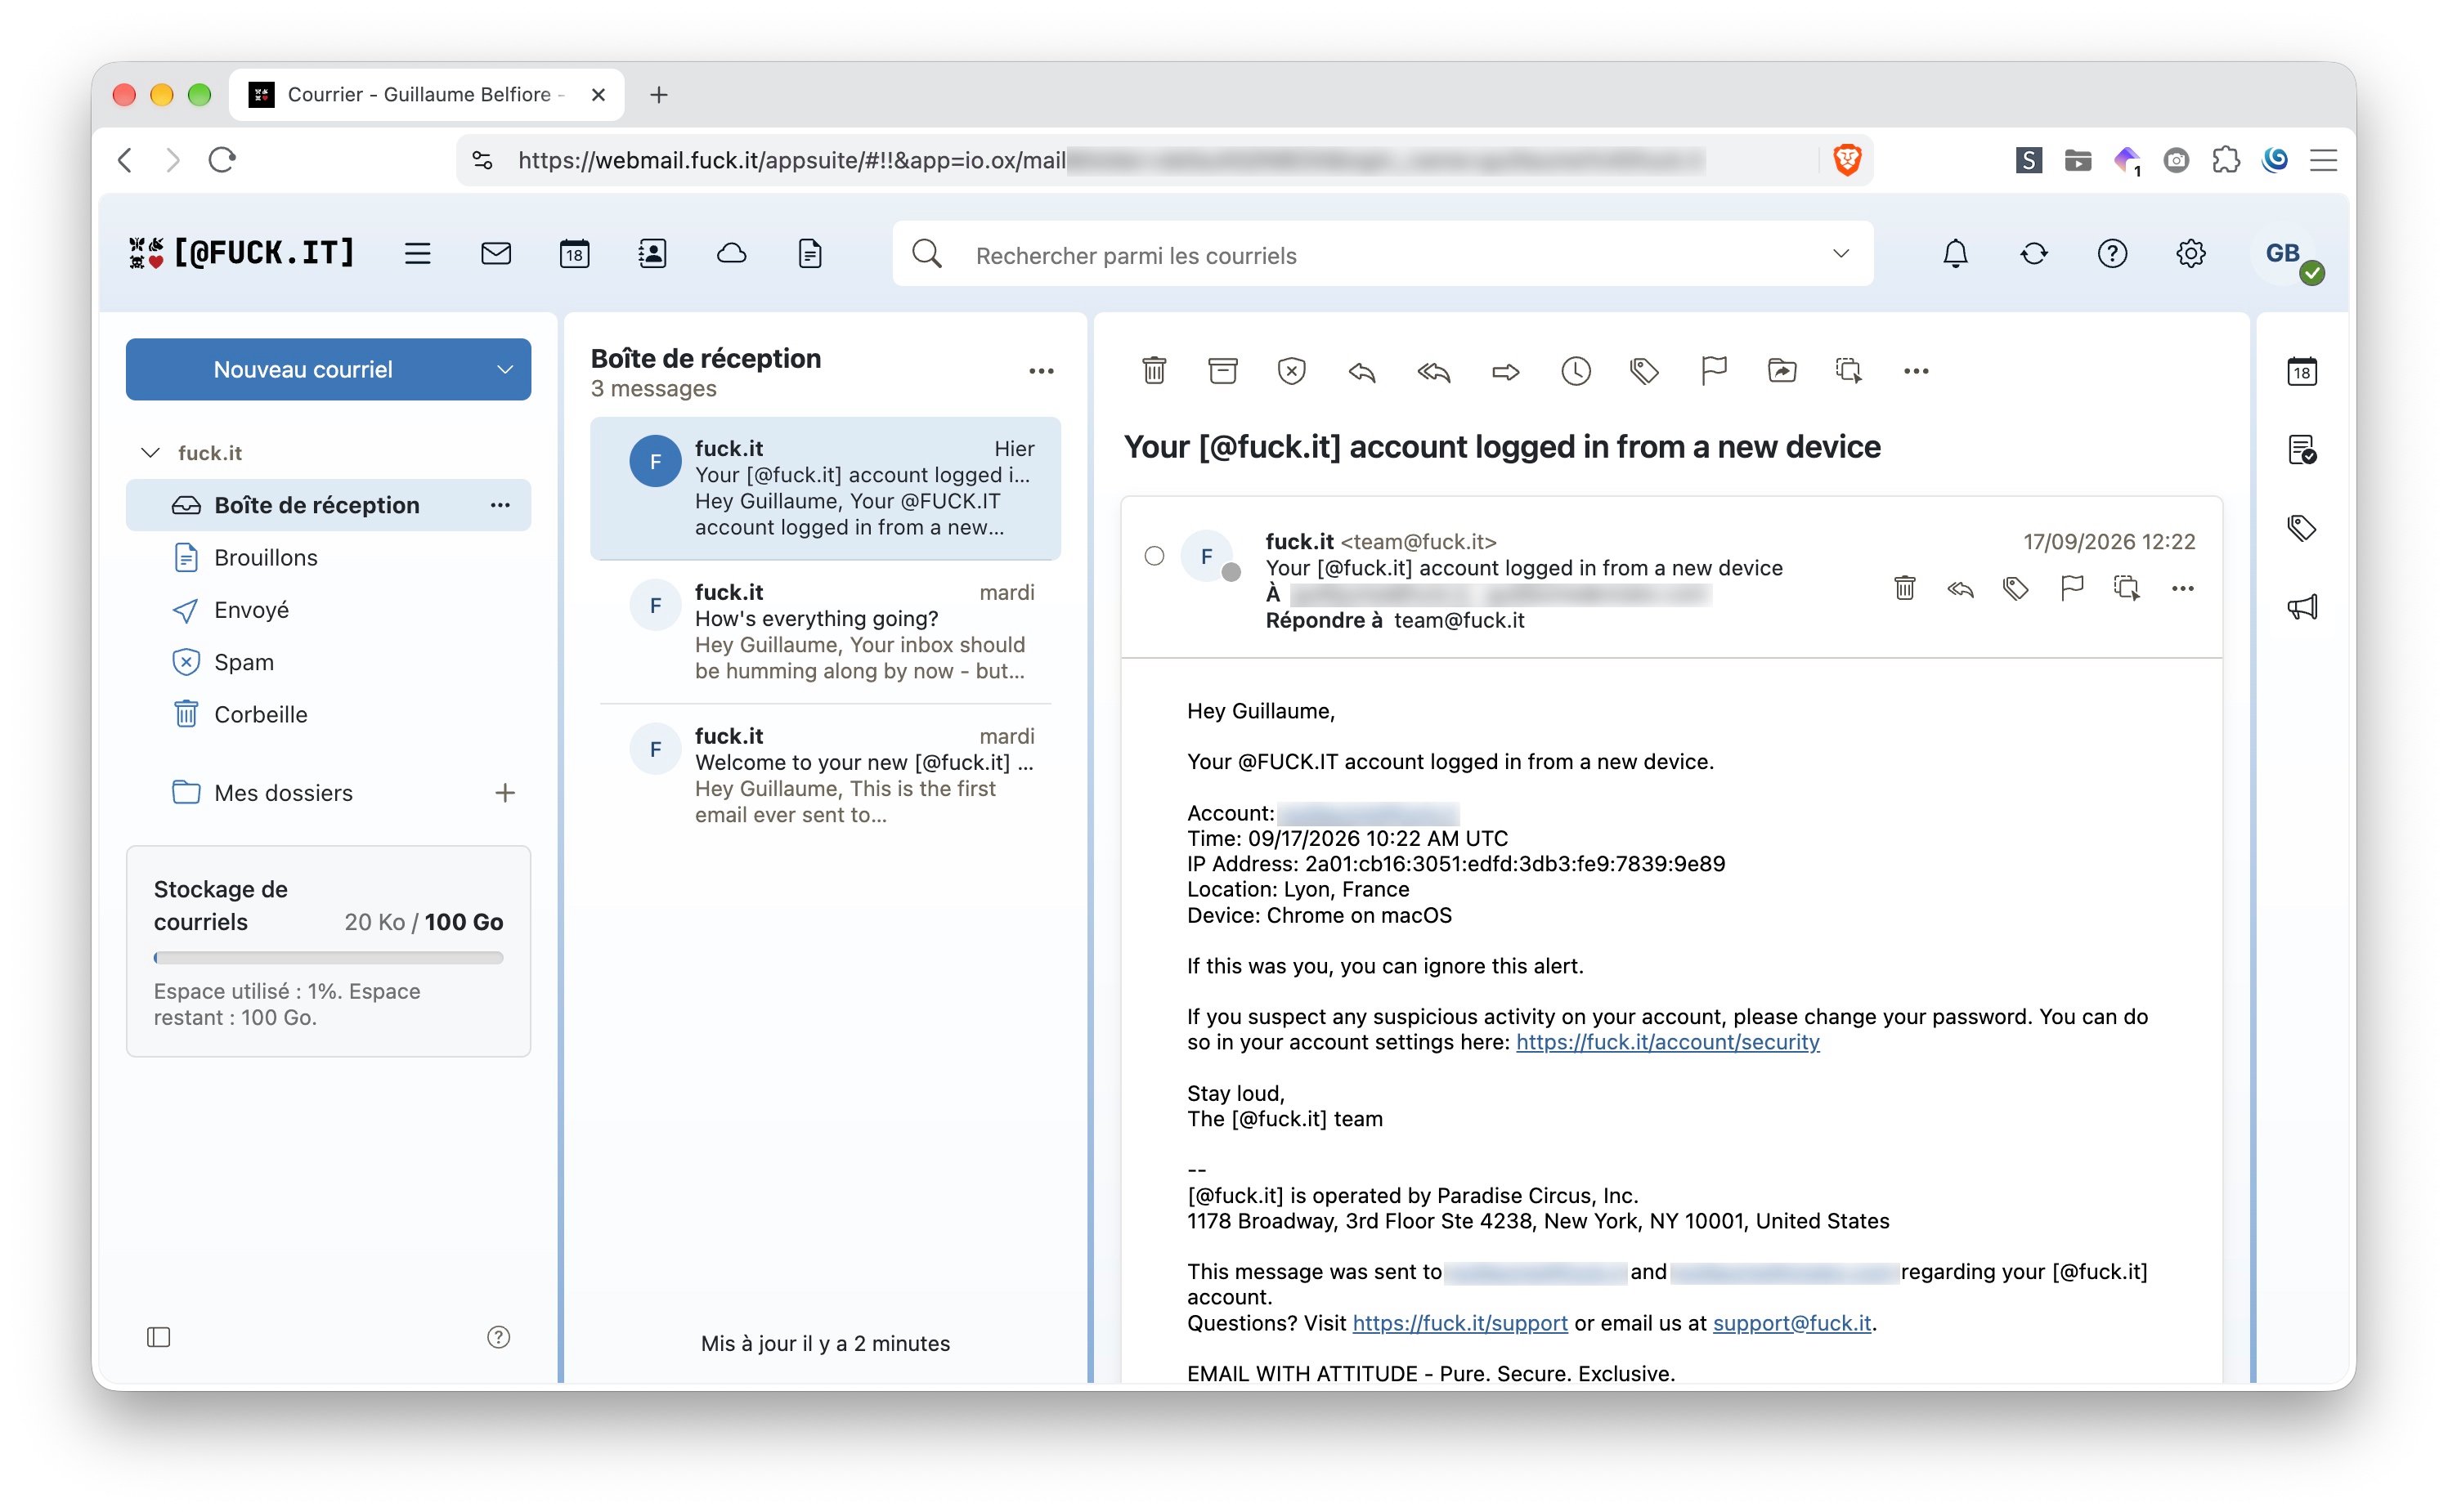The height and width of the screenshot is (1512, 2448).
Task: Focus the Rechercher parmi les courriels search field
Action: pyautogui.click(x=1383, y=254)
